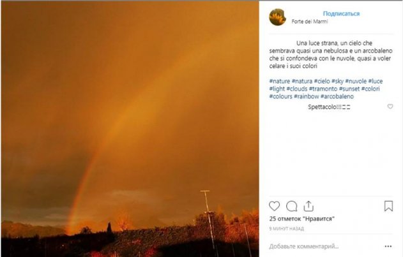
Task: Share the post with the upload arrow icon
Action: (x=308, y=206)
